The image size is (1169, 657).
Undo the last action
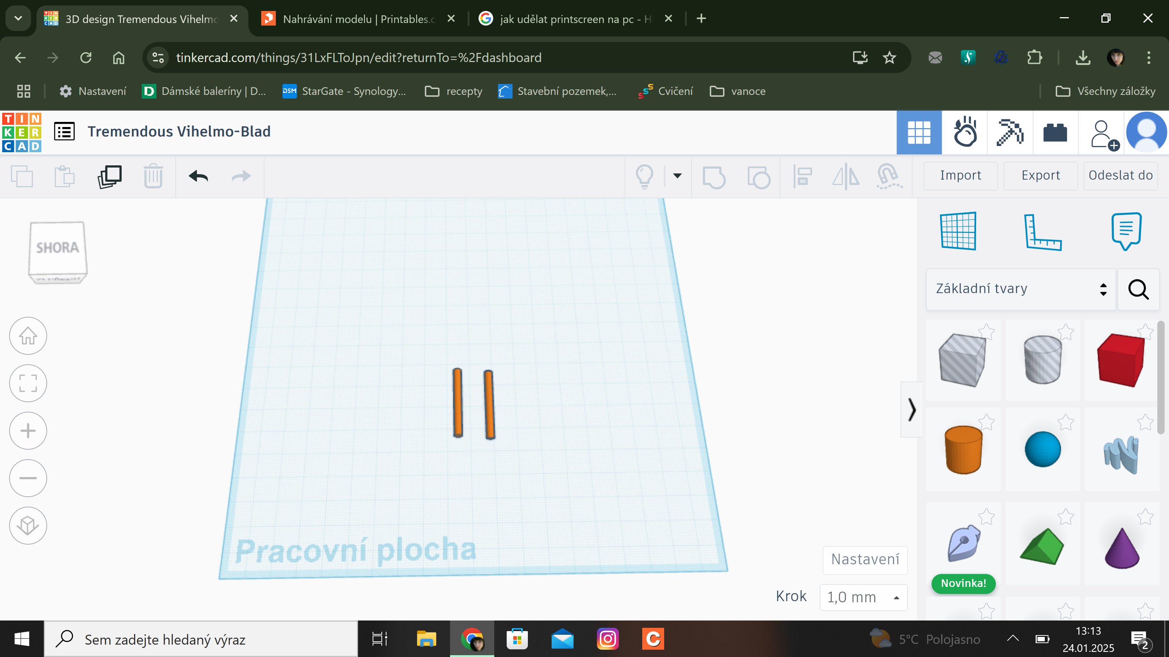(x=198, y=176)
